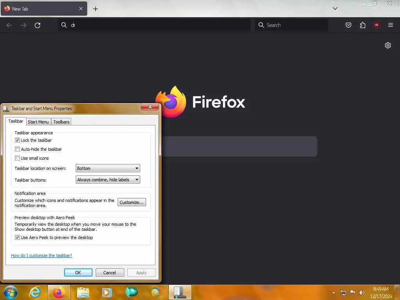The width and height of the screenshot is (400, 300).
Task: Open Taskbar buttons combine dropdown
Action: click(108, 180)
